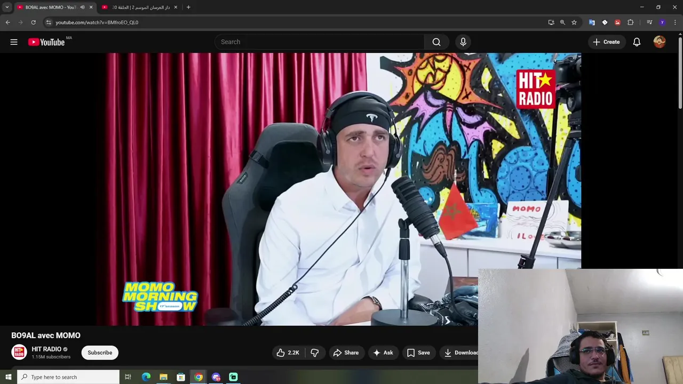Open Discord from the taskbar

pyautogui.click(x=216, y=377)
